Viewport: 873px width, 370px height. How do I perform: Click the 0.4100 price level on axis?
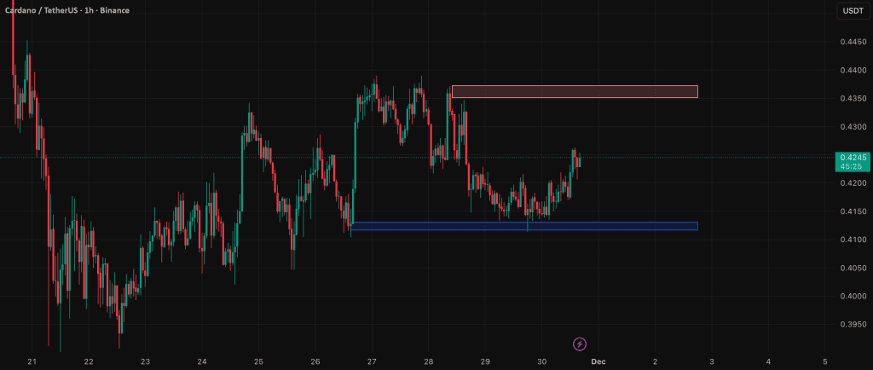853,240
